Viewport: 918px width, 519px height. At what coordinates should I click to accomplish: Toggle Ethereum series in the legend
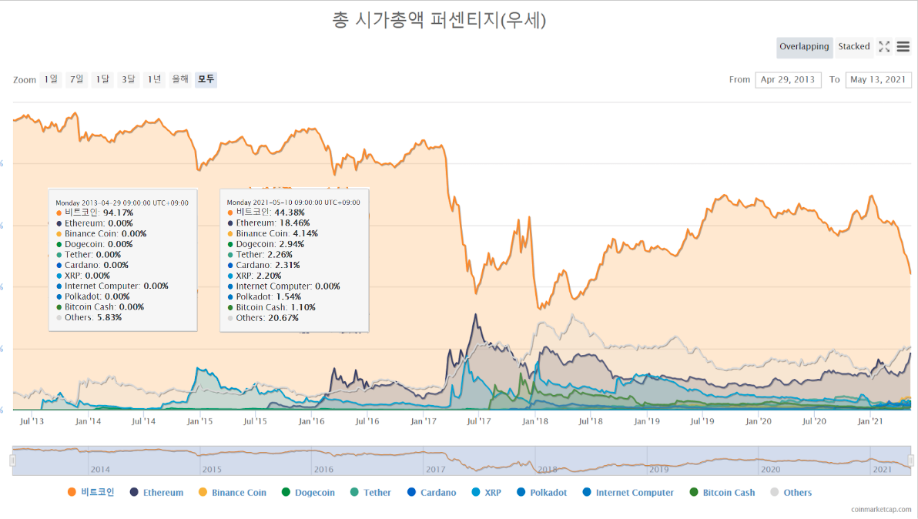click(x=156, y=492)
